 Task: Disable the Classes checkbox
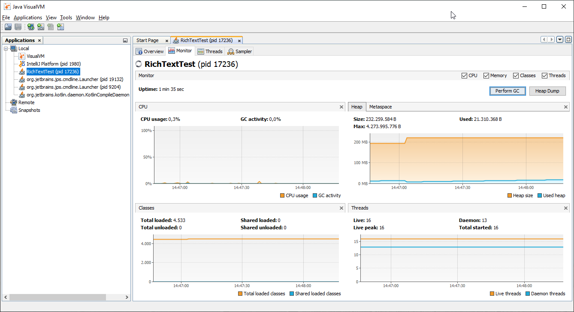point(516,75)
